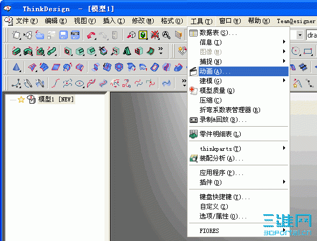This screenshot has height=241, width=317.
Task: Click the red S-shaped spline icon
Action: tap(55, 83)
